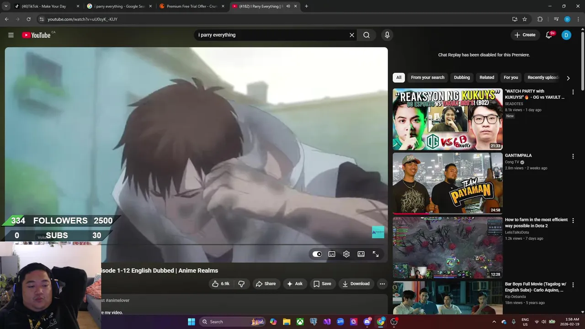Clear the search box with the X icon
The height and width of the screenshot is (329, 585).
[x=352, y=35]
